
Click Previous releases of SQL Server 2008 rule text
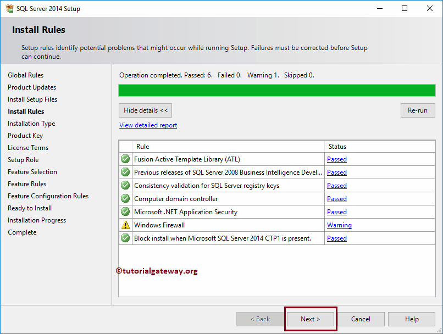click(x=228, y=172)
